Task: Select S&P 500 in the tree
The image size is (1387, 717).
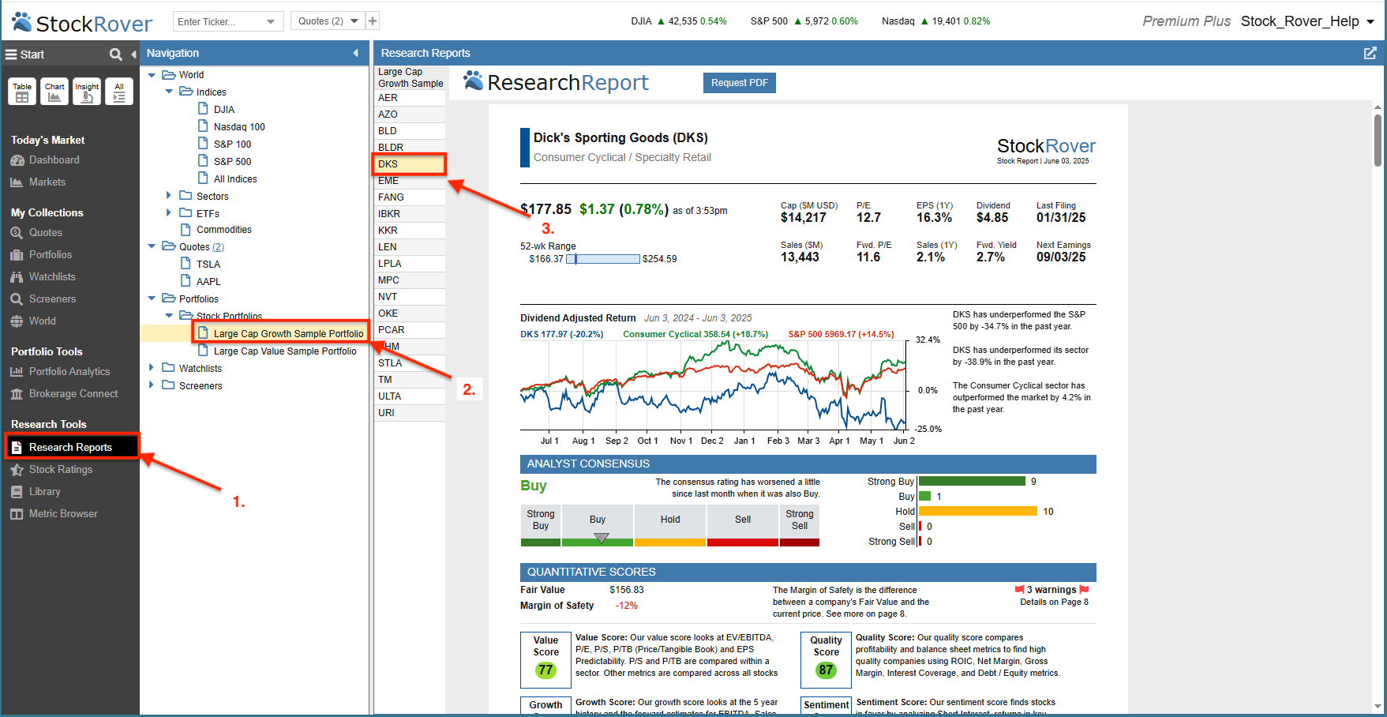Action: click(232, 162)
